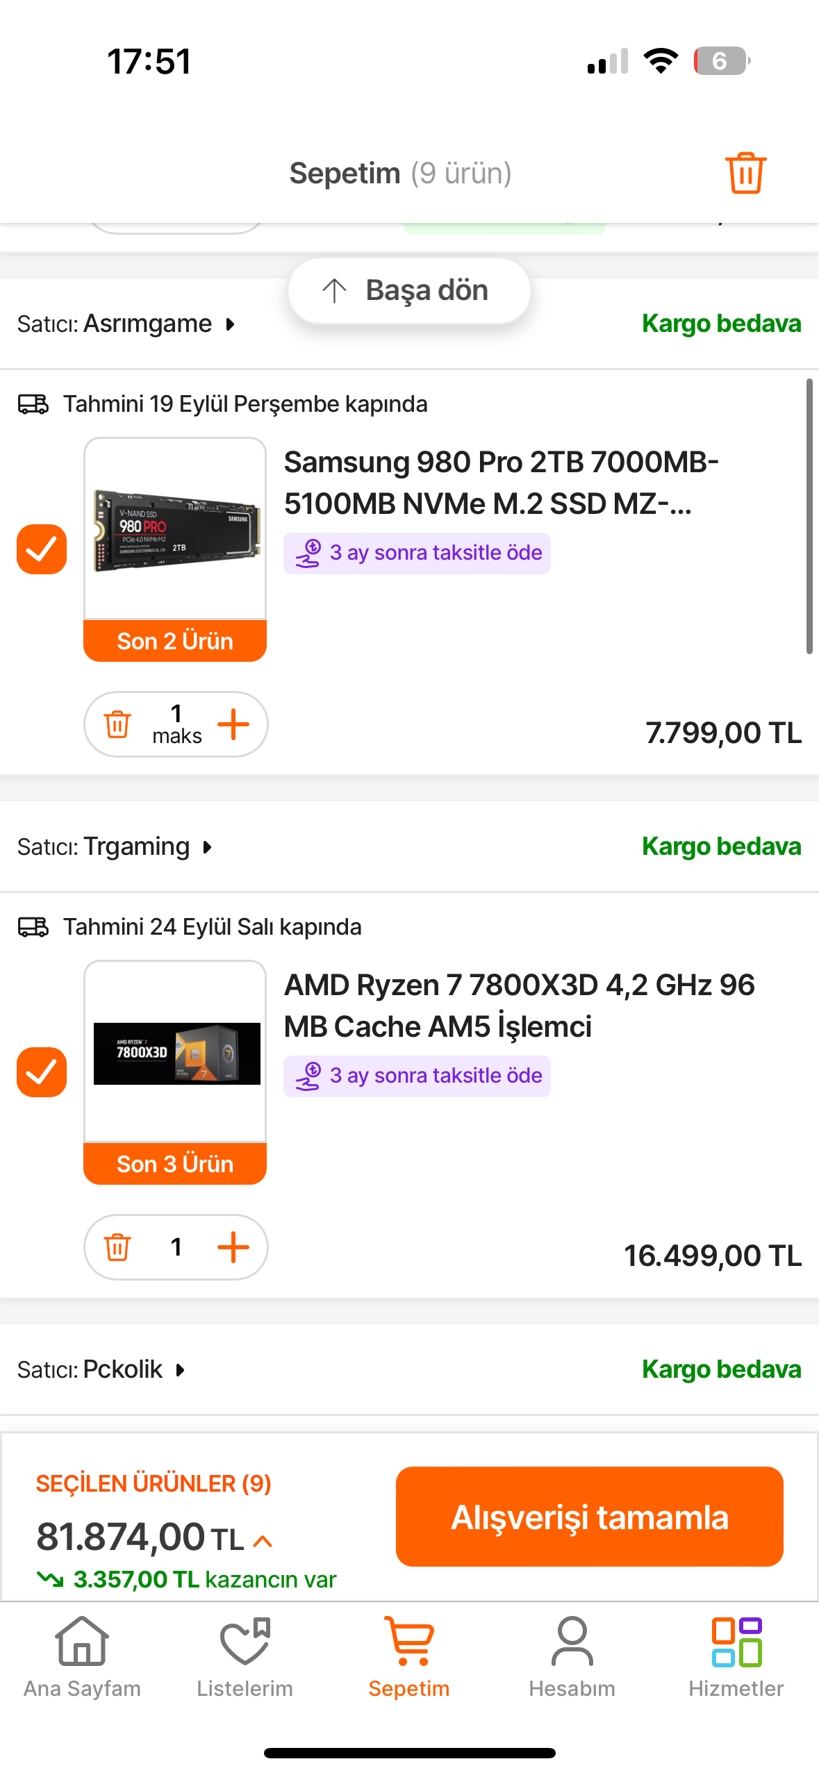Screen dimensions: 819x1775
Task: Tap the orange trash icon to empty cart
Action: pyautogui.click(x=745, y=173)
